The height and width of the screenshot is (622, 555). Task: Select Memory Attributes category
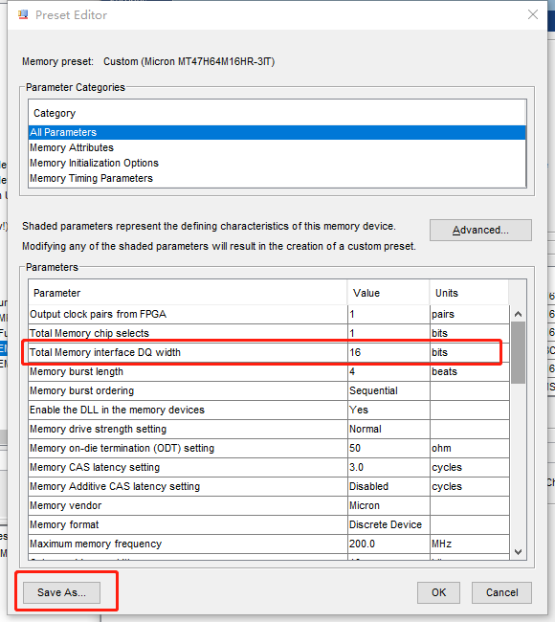pyautogui.click(x=277, y=147)
